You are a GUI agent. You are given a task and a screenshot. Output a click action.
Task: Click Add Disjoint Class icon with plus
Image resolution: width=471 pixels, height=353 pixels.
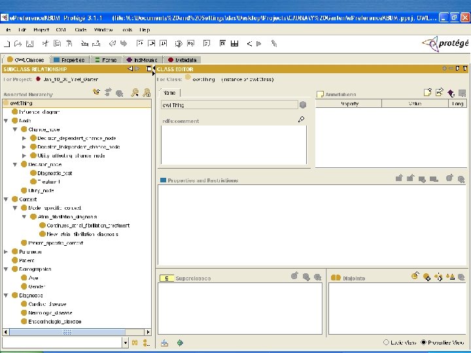(427, 277)
